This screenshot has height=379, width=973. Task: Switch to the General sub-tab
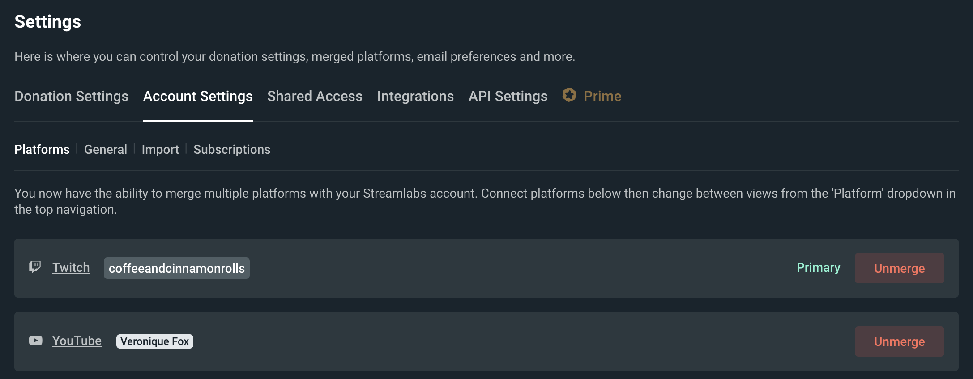tap(106, 149)
